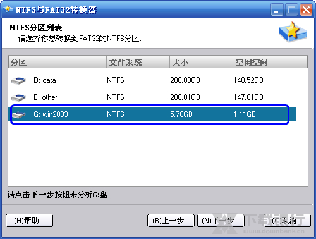Select the D: data partition row

152,80
